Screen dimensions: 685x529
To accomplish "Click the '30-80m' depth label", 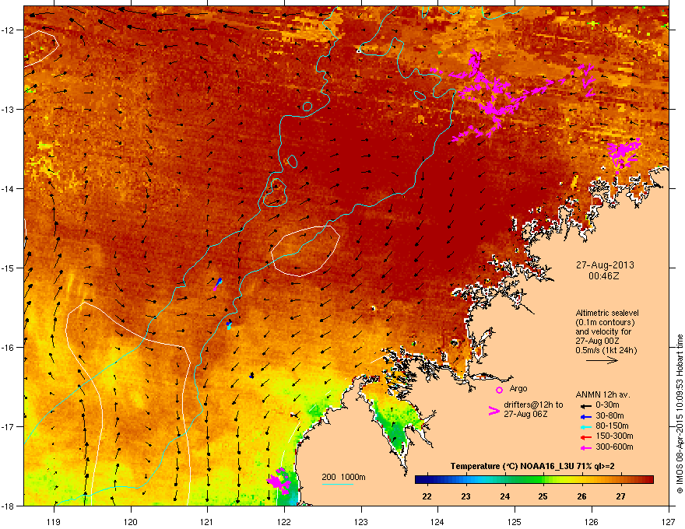I will [609, 415].
